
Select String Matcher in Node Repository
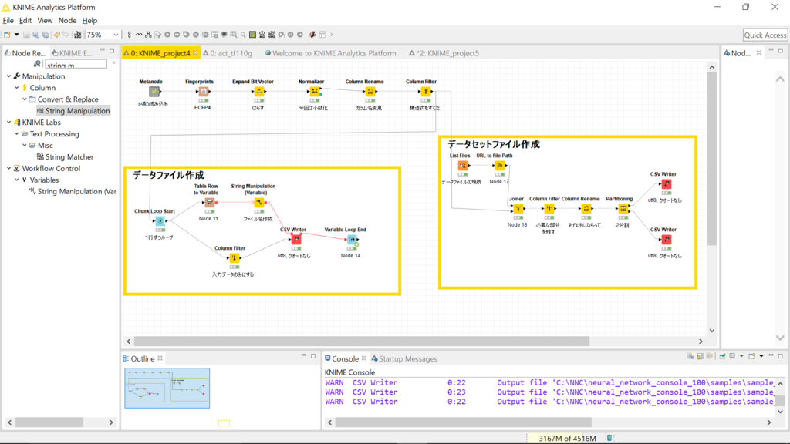point(65,157)
